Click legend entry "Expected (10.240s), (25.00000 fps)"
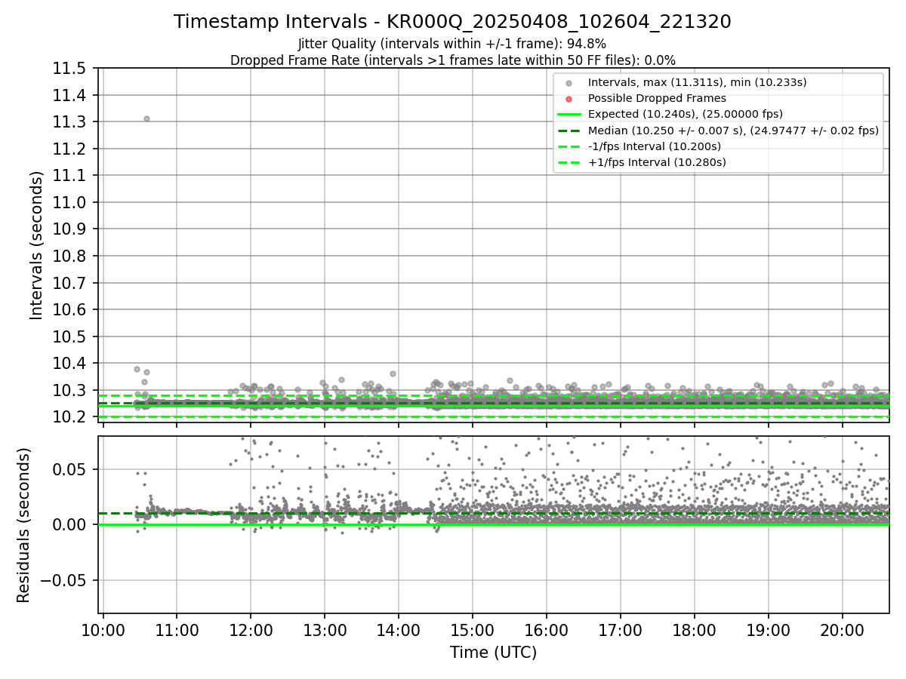The height and width of the screenshot is (679, 906). (686, 114)
